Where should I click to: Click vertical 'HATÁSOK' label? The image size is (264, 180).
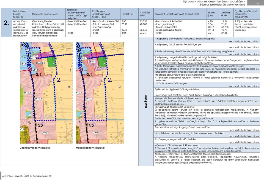[x=146, y=101]
